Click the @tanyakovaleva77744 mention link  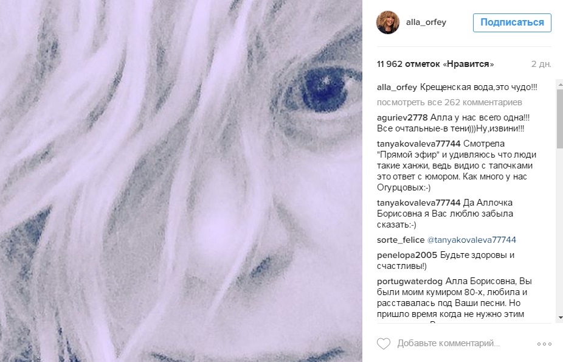click(471, 240)
